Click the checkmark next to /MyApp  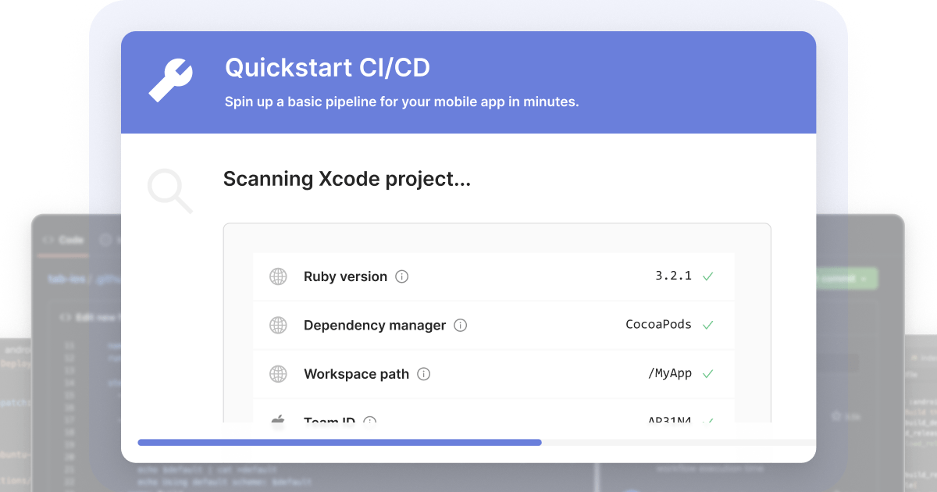[708, 373]
